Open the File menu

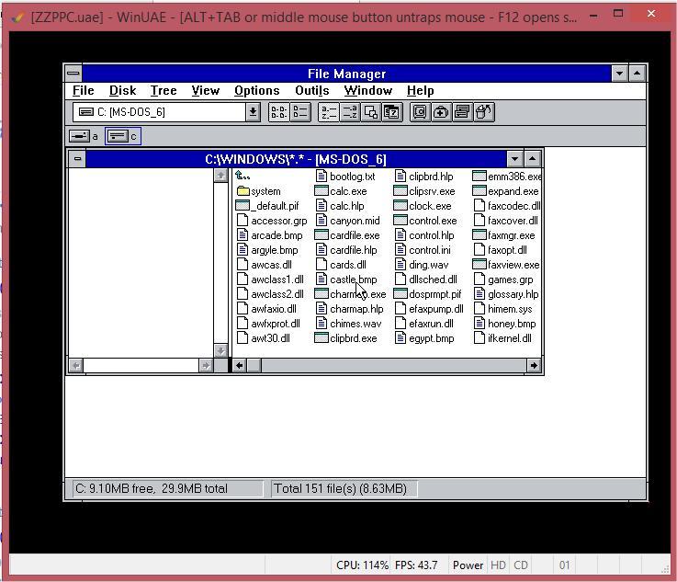click(x=84, y=91)
